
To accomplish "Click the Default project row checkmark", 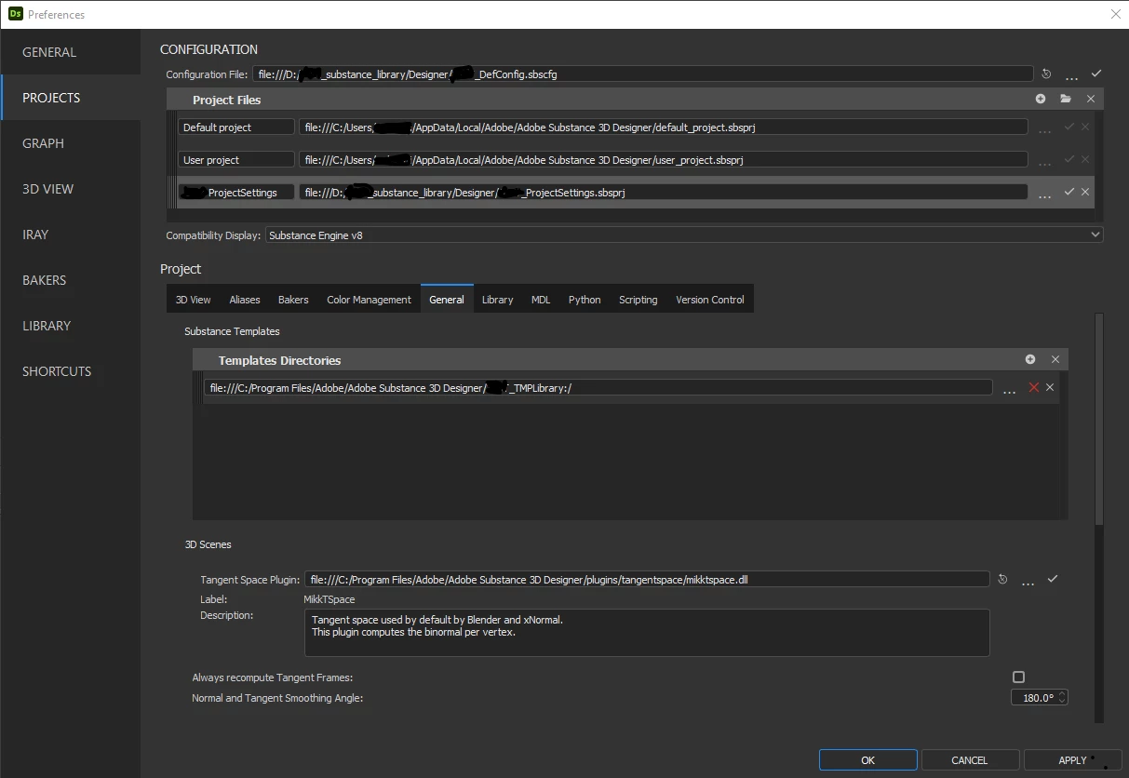I will pyautogui.click(x=1069, y=127).
